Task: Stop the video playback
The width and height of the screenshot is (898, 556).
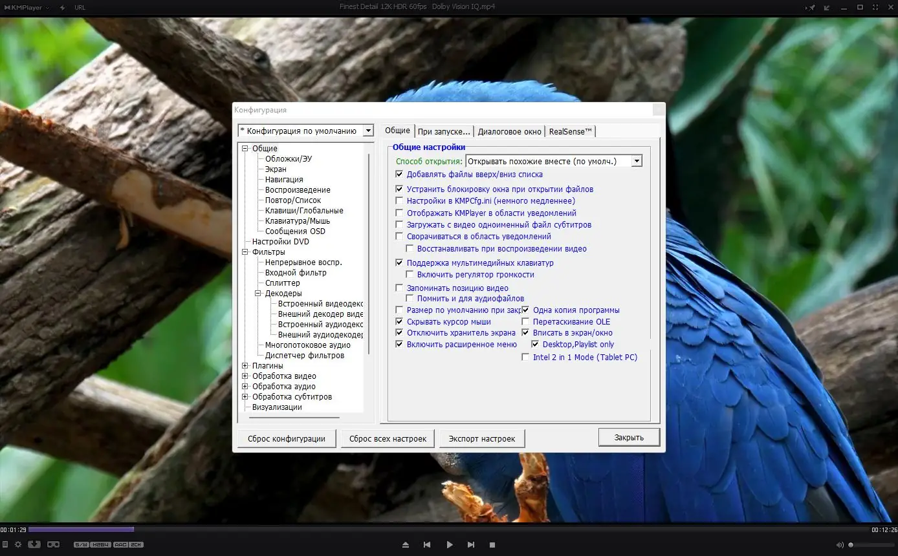Action: [492, 545]
